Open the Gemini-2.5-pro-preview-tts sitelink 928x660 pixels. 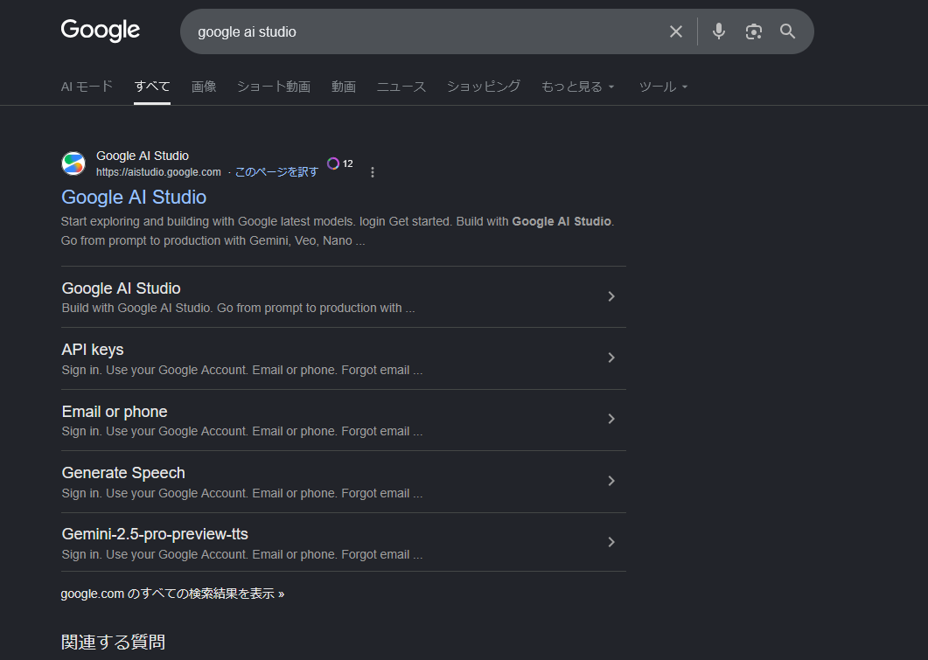(343, 542)
